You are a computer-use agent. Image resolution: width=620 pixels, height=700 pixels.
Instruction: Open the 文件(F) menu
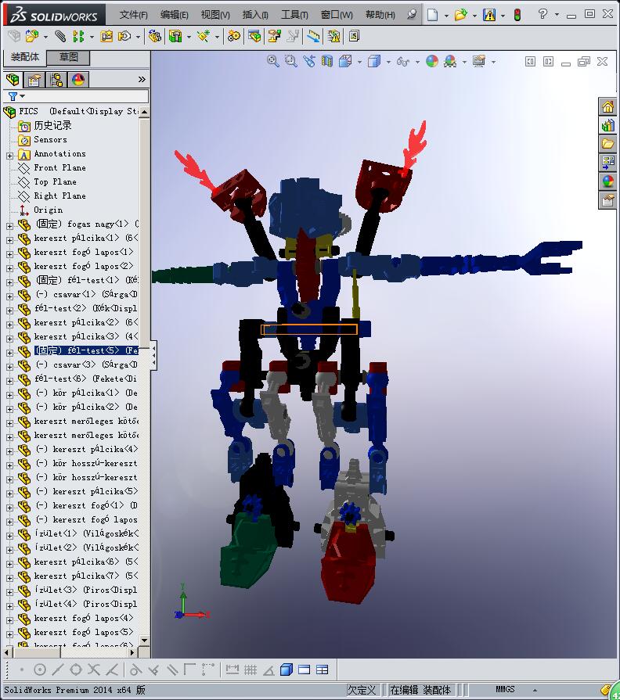[134, 15]
